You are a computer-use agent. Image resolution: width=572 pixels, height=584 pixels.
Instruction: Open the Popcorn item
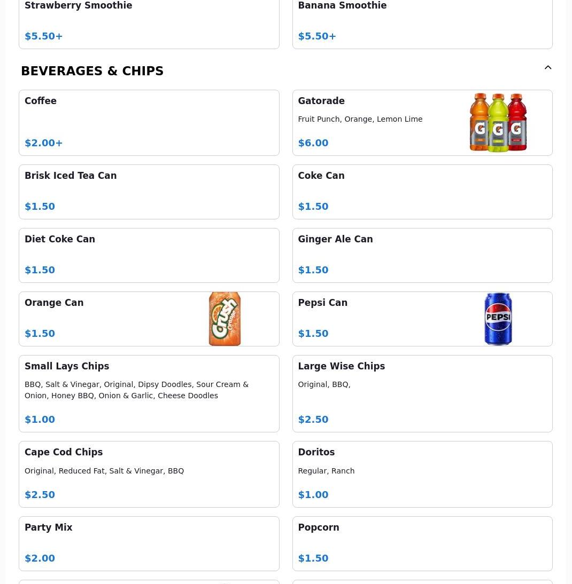(422, 543)
